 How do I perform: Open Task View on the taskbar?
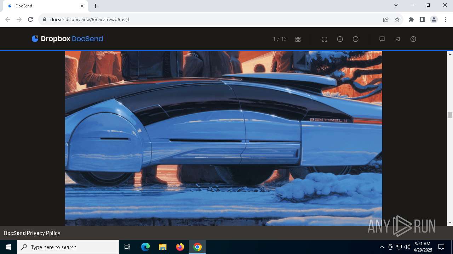click(127, 247)
